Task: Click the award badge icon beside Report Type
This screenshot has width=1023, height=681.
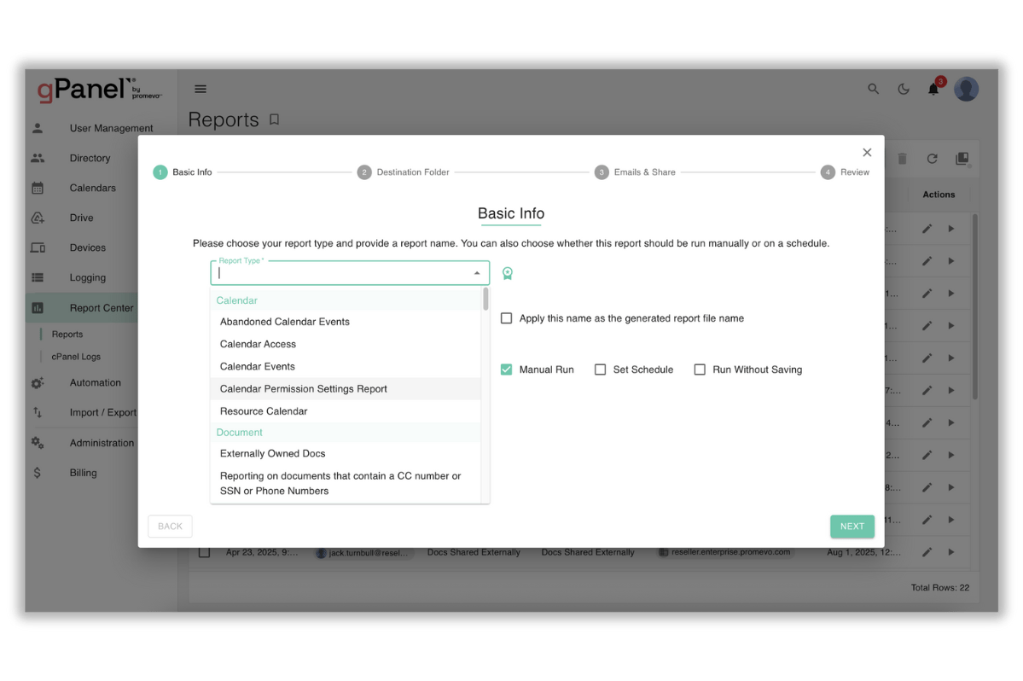Action: point(508,273)
